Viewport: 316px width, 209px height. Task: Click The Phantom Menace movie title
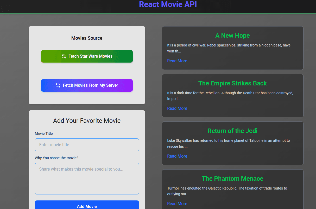pos(232,179)
